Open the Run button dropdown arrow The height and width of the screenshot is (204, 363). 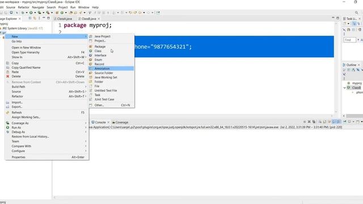pyautogui.click(x=35, y=12)
